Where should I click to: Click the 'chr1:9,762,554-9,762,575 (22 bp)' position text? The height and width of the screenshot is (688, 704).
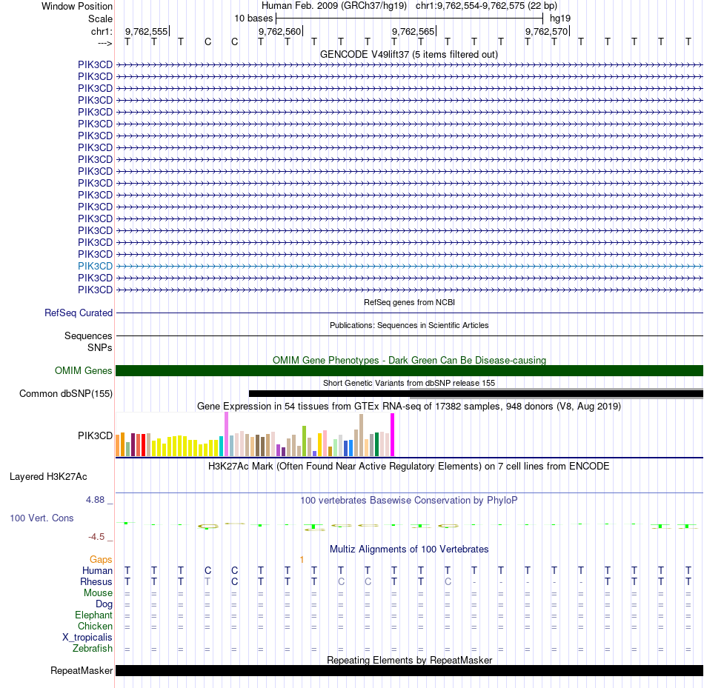(x=486, y=6)
